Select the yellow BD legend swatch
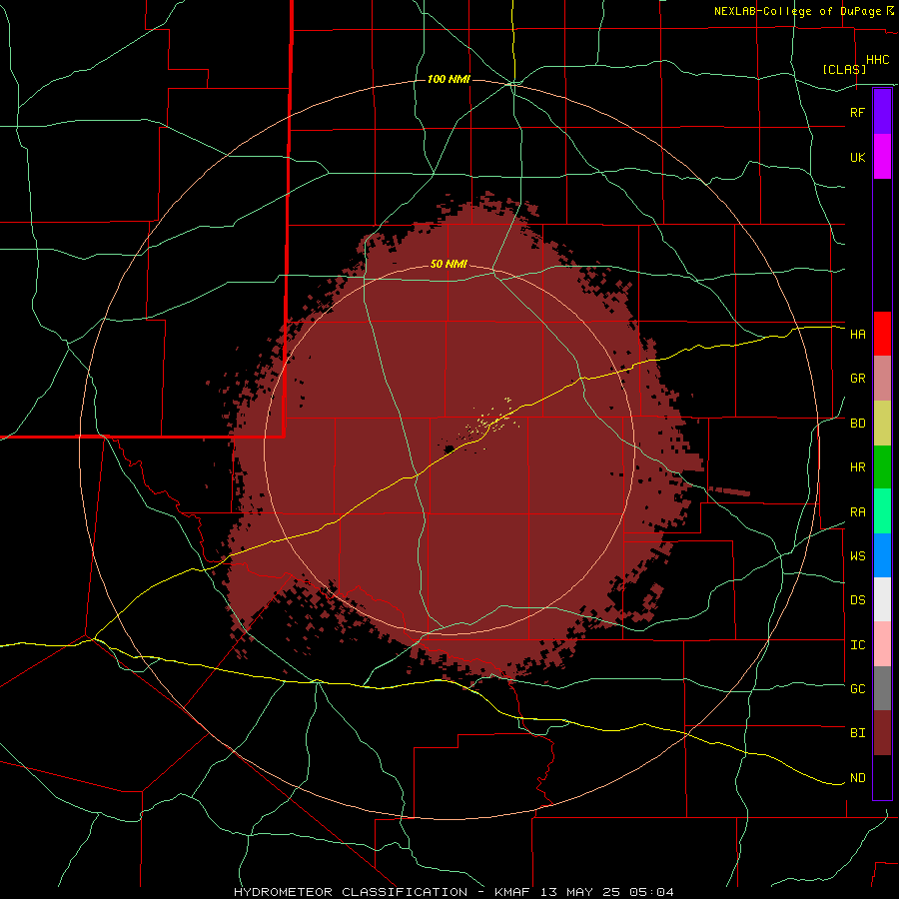Screen dimensions: 899x899 click(x=882, y=424)
